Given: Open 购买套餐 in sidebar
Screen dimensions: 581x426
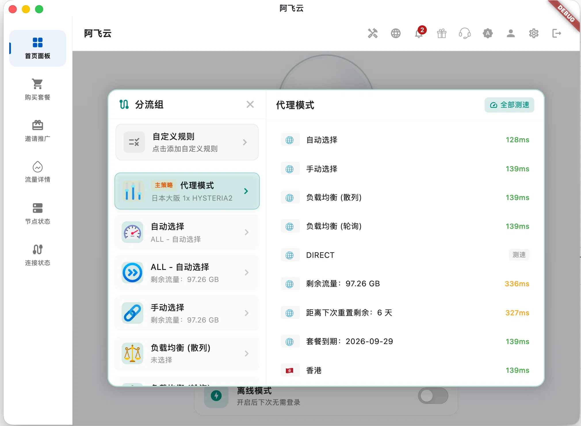Looking at the screenshot, I should [x=38, y=89].
